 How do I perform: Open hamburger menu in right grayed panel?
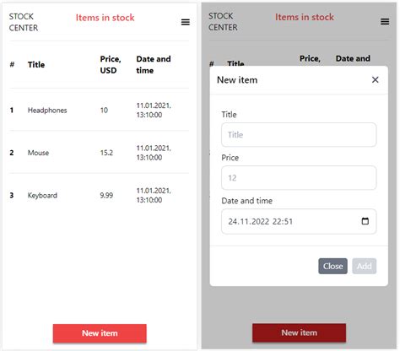pos(385,22)
